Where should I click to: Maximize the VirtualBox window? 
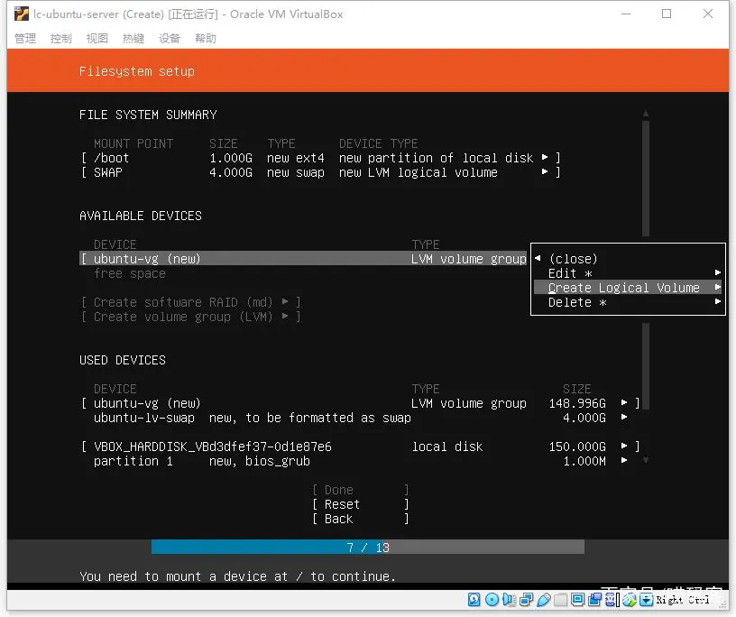(x=667, y=14)
